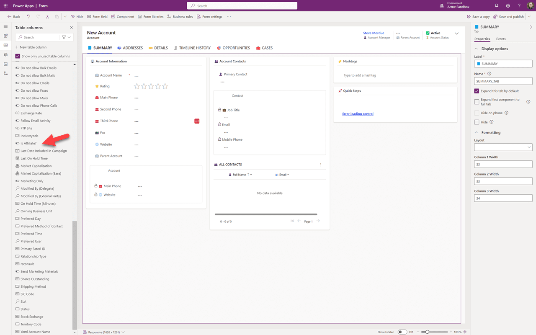Viewport: 536px width, 335px height.
Task: Select the Component toolbar icon
Action: coord(122,16)
